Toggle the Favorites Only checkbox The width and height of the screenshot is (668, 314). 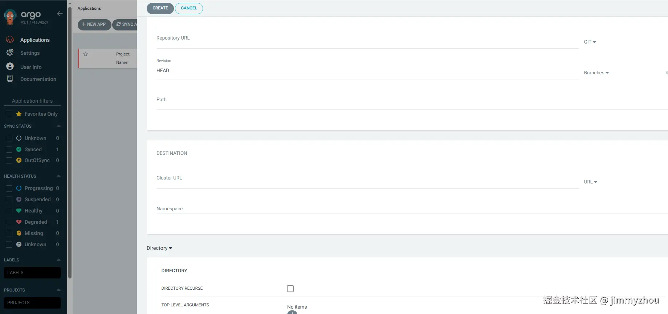(x=9, y=114)
